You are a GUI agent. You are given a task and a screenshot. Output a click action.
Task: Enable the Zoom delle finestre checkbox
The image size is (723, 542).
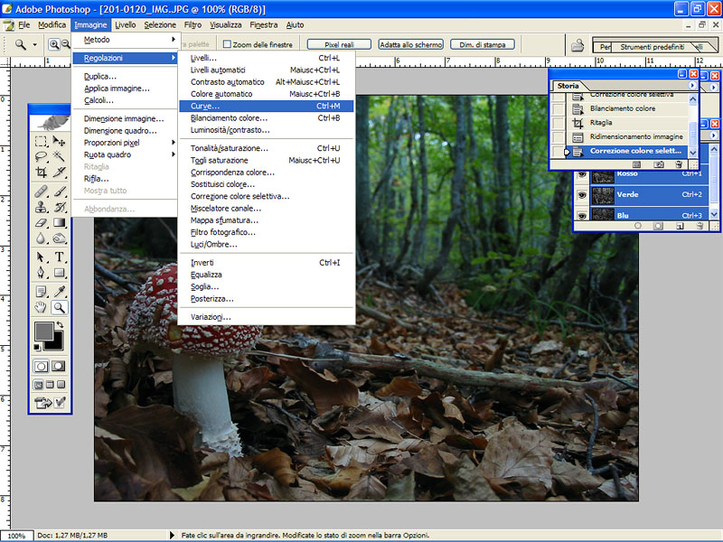coord(227,44)
